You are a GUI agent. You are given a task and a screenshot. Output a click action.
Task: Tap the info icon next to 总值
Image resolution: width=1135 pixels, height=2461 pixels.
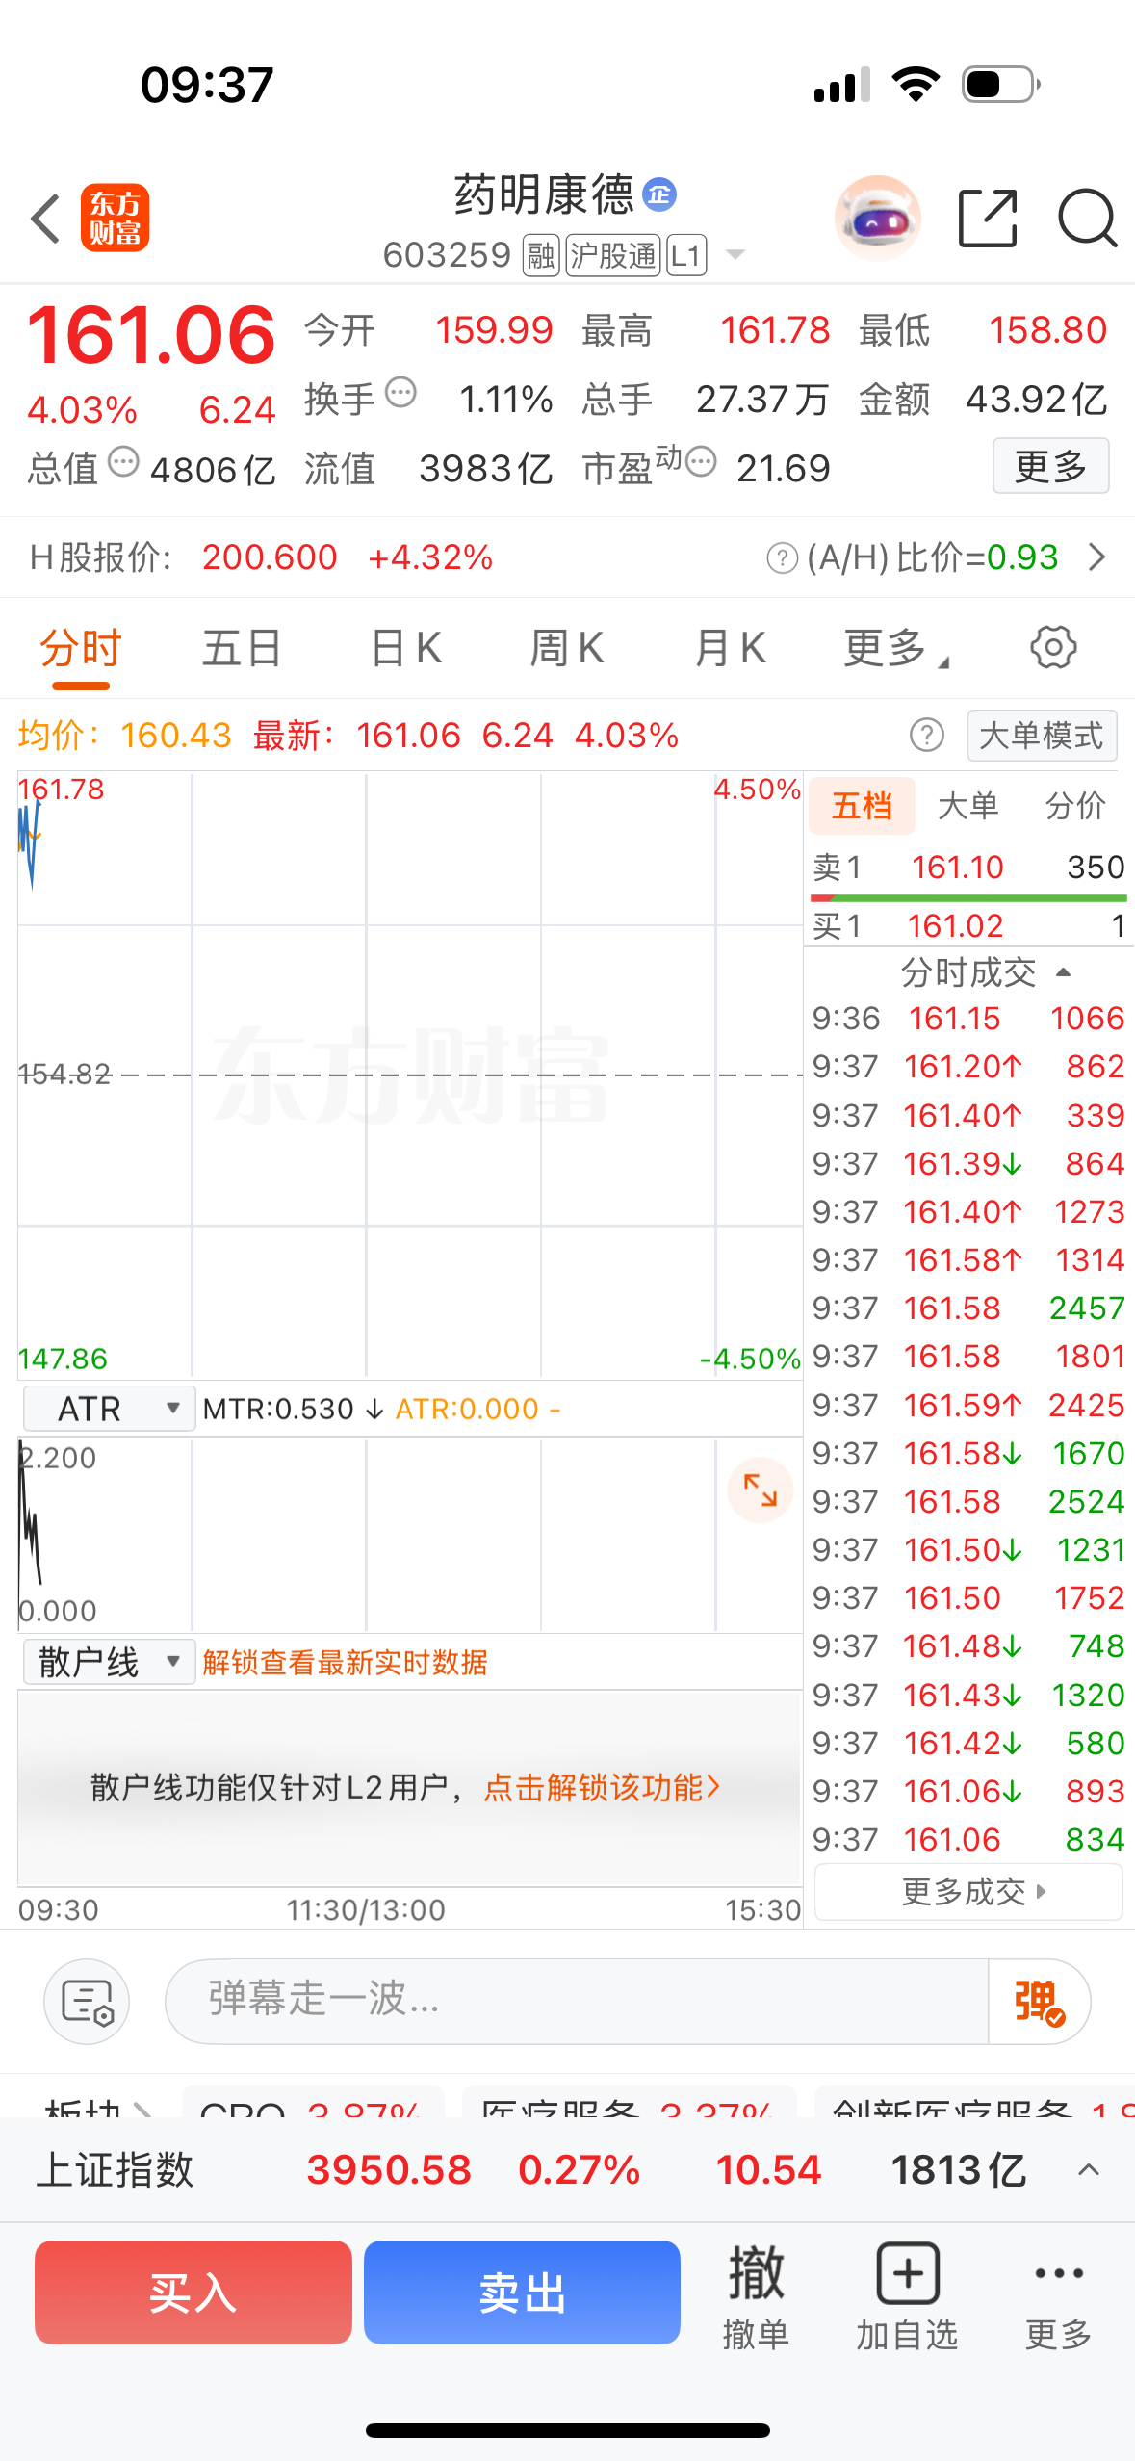123,462
